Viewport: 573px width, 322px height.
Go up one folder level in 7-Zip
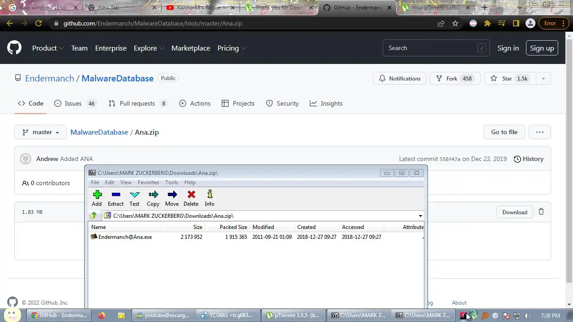click(x=94, y=216)
